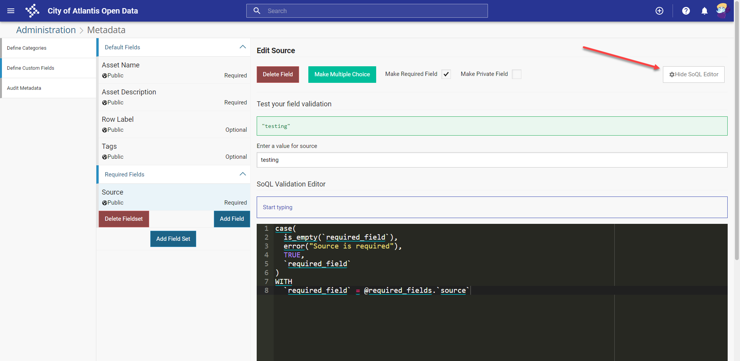Click Delete Field button
Viewport: 740px width, 361px height.
[x=278, y=74]
